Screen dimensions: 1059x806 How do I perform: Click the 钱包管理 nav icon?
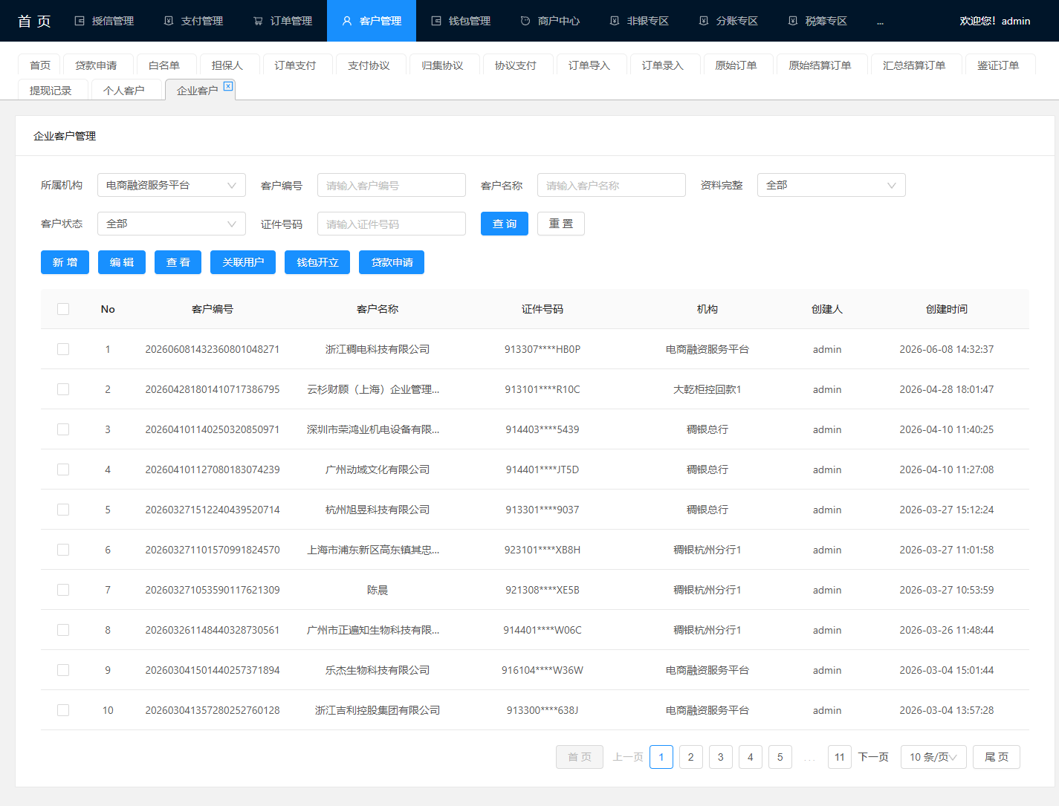[436, 21]
